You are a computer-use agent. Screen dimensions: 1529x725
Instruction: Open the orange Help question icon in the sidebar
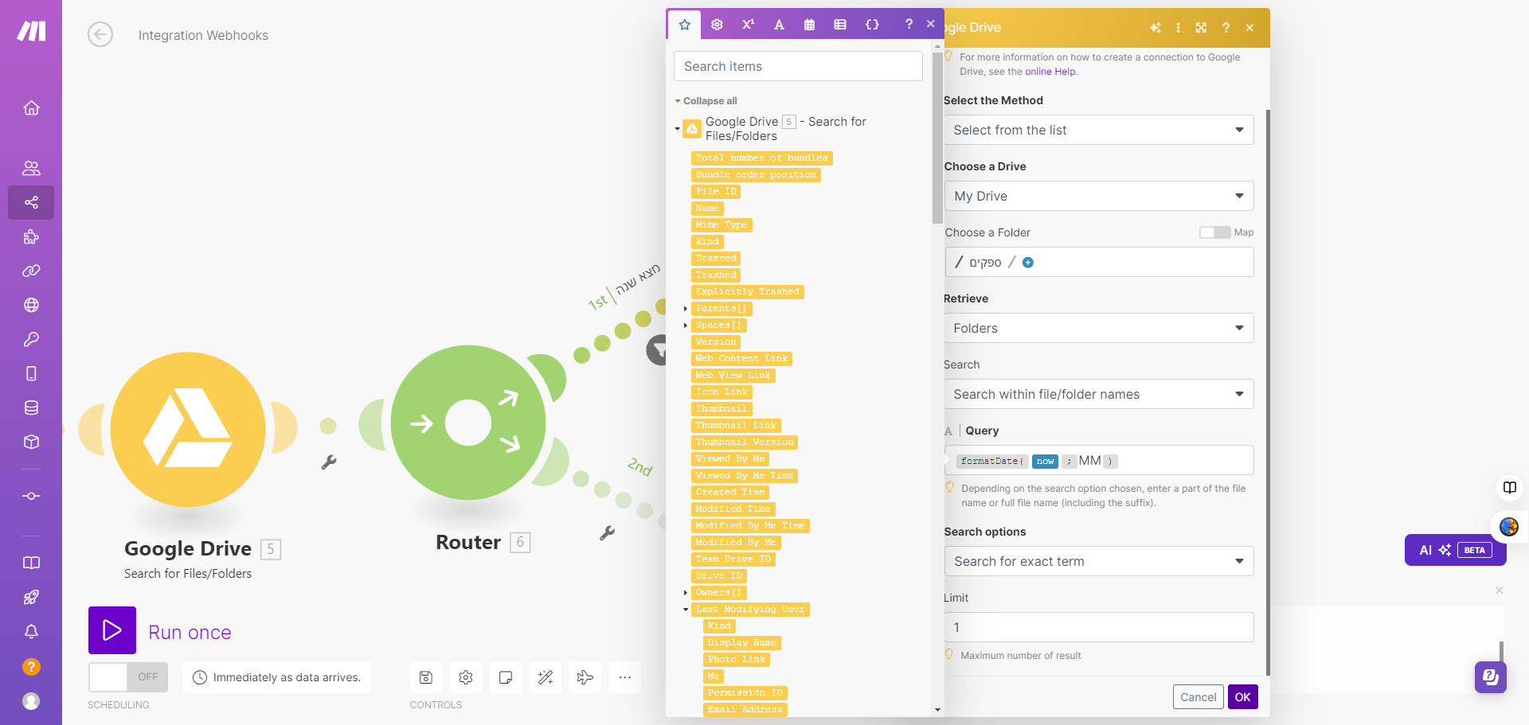[x=31, y=667]
